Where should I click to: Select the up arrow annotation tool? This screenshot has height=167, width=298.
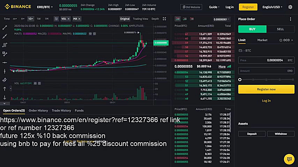click(x=5, y=89)
